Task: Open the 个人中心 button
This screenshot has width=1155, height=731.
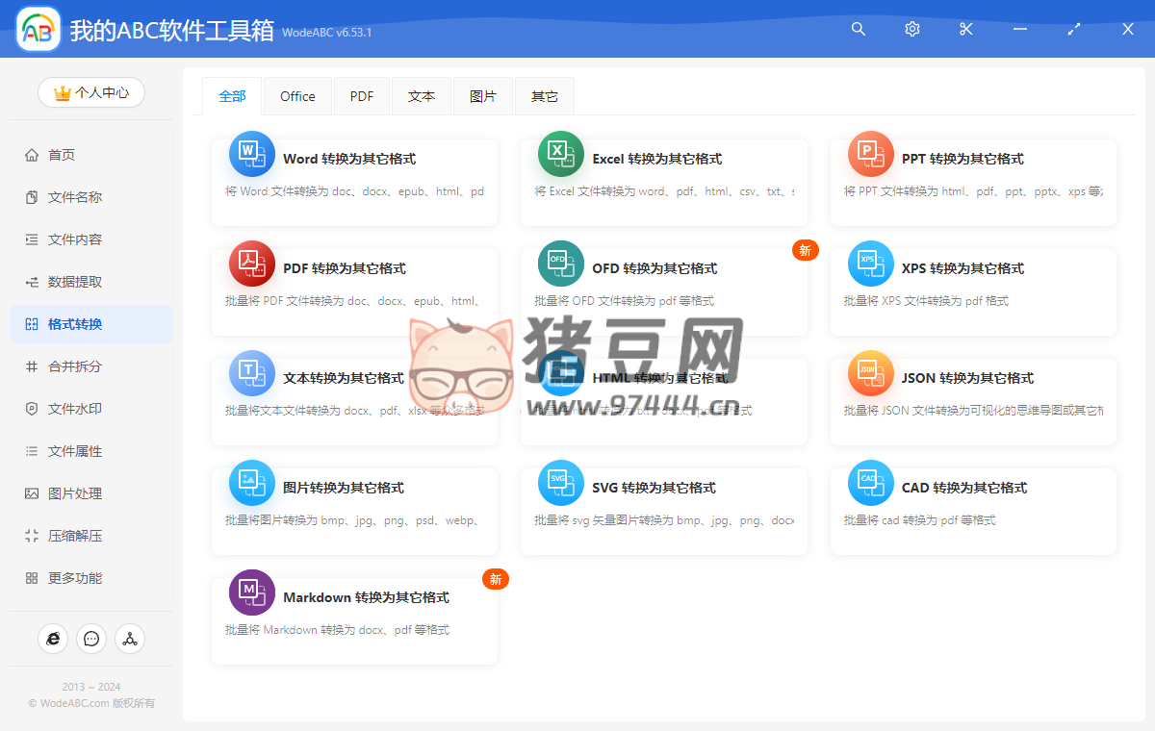Action: [x=91, y=92]
